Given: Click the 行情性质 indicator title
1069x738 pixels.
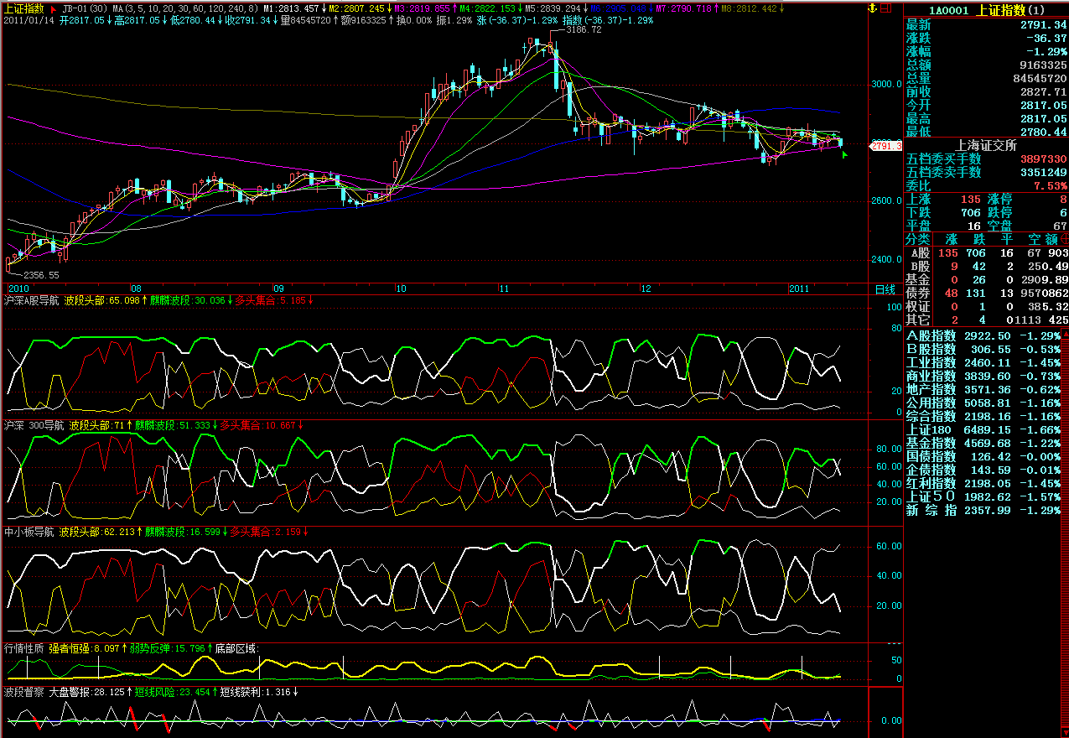Looking at the screenshot, I should pos(23,648).
